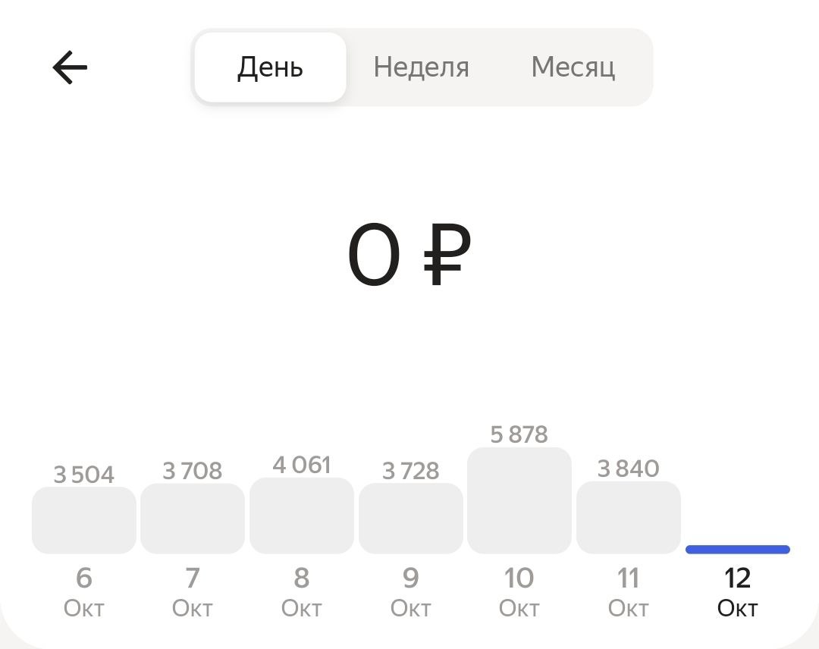Click the 5 878 value label

tap(519, 434)
